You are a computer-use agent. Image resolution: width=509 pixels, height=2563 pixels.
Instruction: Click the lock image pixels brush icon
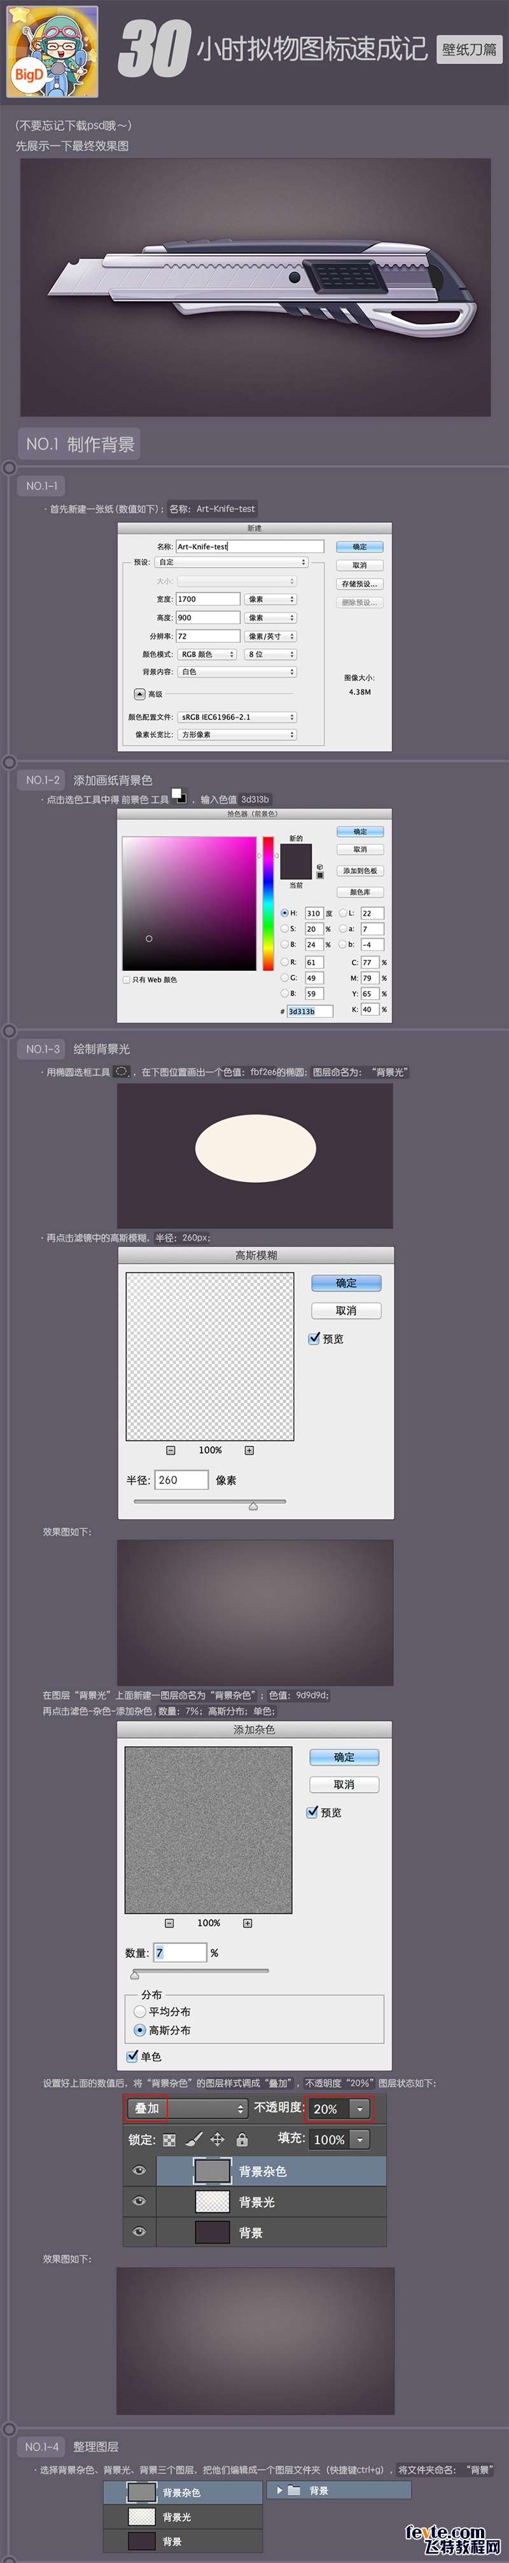click(x=193, y=2139)
